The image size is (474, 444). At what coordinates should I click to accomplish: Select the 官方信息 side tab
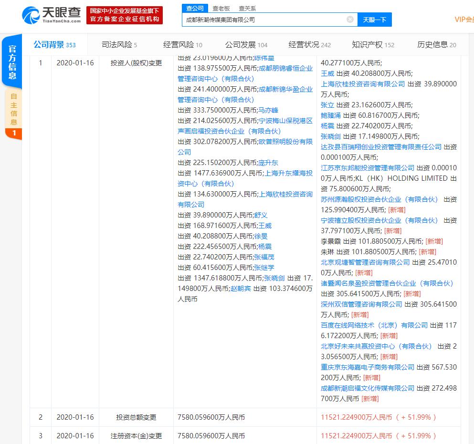(x=12, y=62)
